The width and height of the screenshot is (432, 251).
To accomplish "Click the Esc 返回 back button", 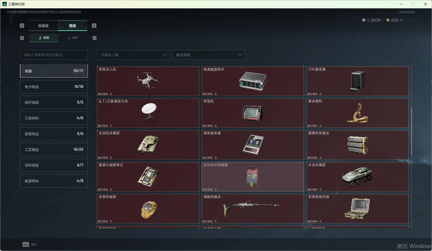I will pos(29,245).
